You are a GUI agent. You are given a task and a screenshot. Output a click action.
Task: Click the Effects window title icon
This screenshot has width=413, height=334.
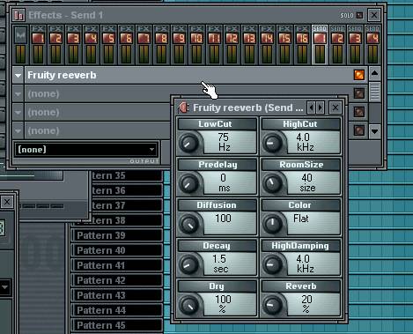point(18,15)
